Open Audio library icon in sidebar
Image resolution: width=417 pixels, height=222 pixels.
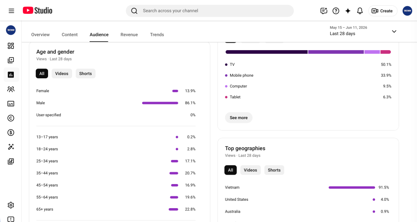11,161
